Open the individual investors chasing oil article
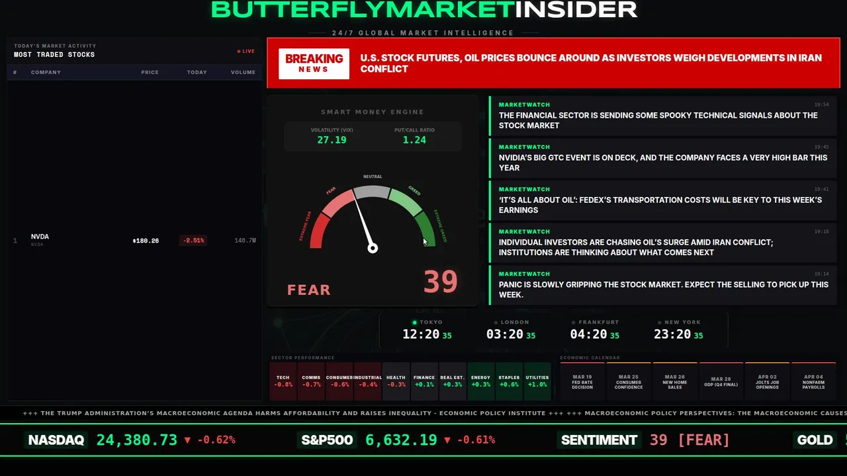Viewport: 847px width, 476px height. [x=663, y=243]
